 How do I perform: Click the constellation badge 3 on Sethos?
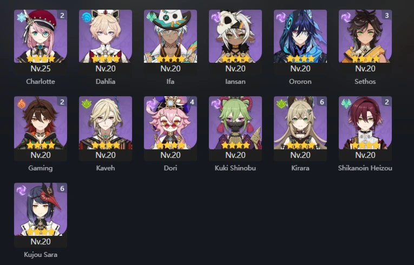(x=387, y=15)
